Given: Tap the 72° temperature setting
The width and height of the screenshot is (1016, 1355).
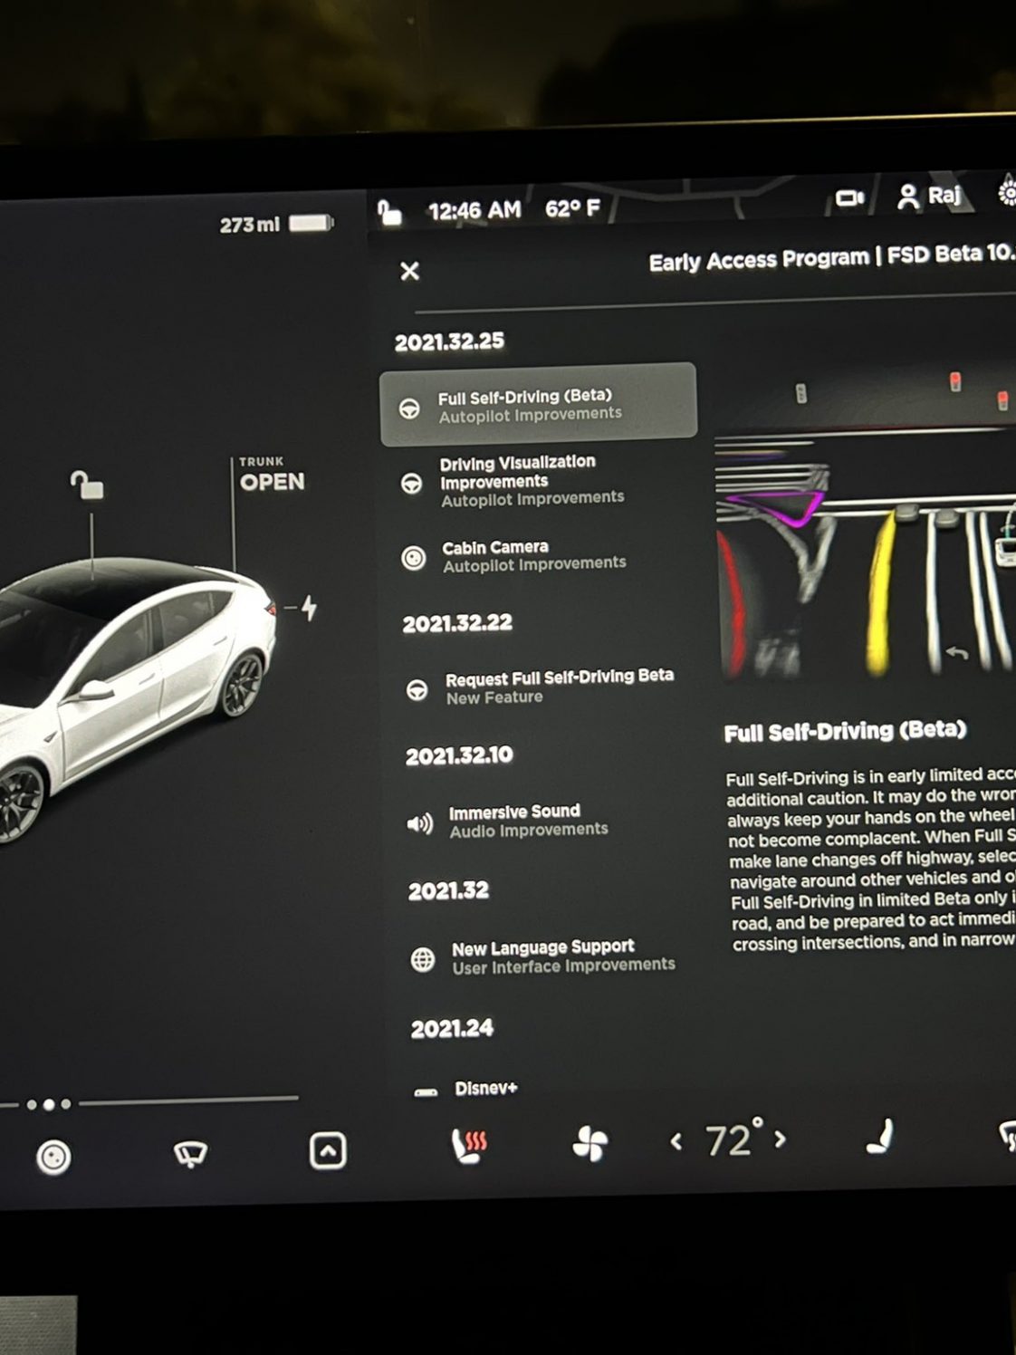Looking at the screenshot, I should (x=733, y=1139).
